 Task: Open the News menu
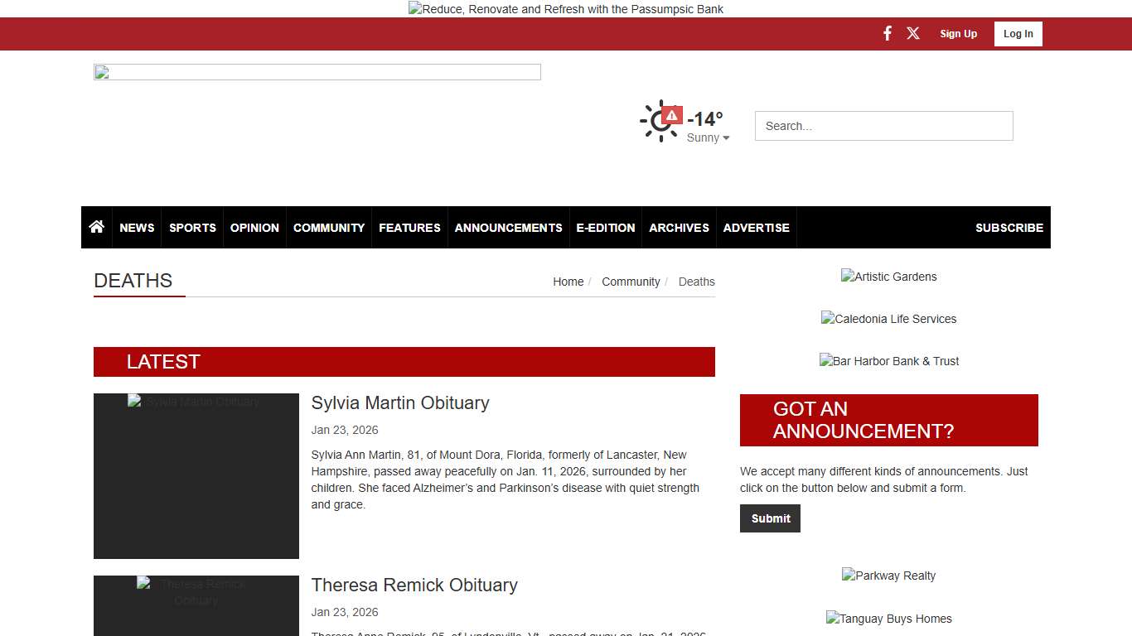pos(137,228)
